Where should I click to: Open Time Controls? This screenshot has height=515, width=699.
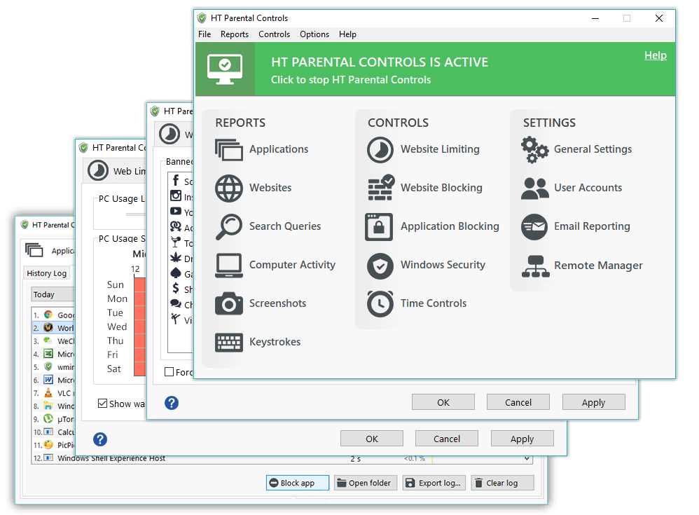coord(432,303)
